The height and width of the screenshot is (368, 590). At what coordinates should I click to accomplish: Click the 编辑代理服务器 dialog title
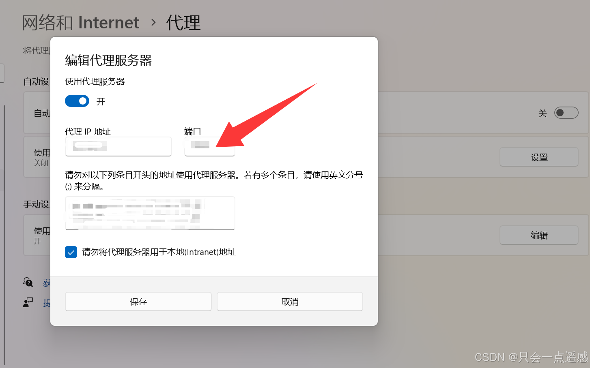(108, 60)
